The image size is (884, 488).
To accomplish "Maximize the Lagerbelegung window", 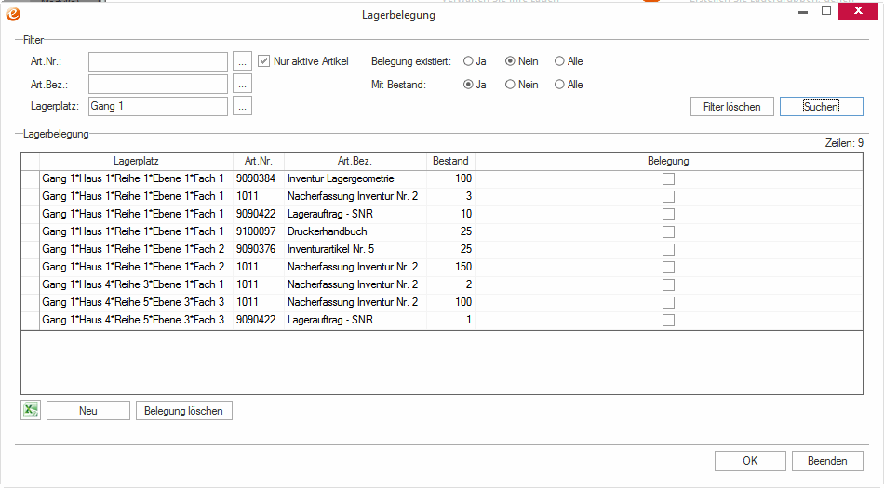I will tap(826, 11).
